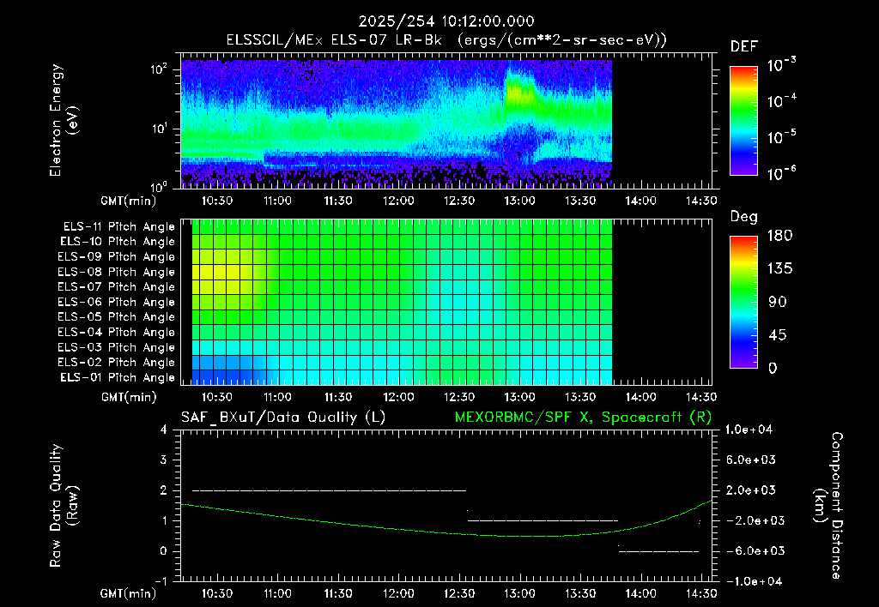
Task: Click the timestamp title 2025/254 10:12:00.000
Action: pos(446,21)
